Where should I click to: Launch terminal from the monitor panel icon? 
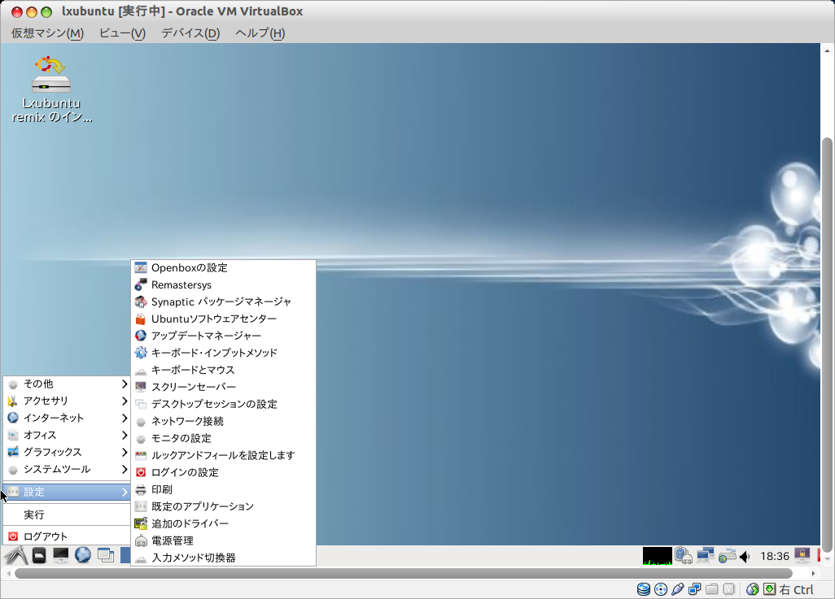click(x=61, y=555)
